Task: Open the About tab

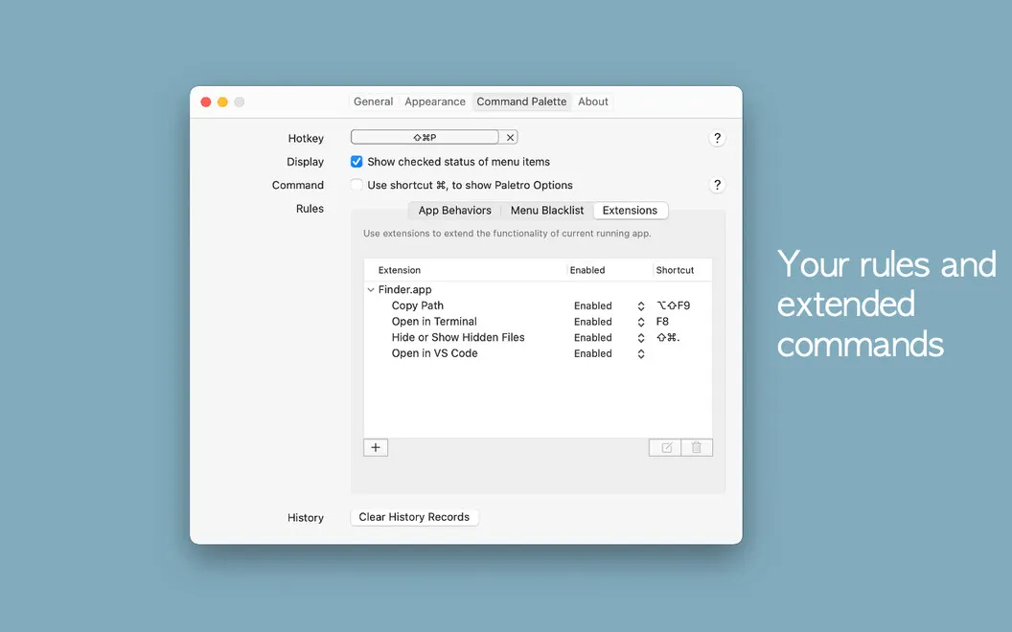Action: pos(593,102)
